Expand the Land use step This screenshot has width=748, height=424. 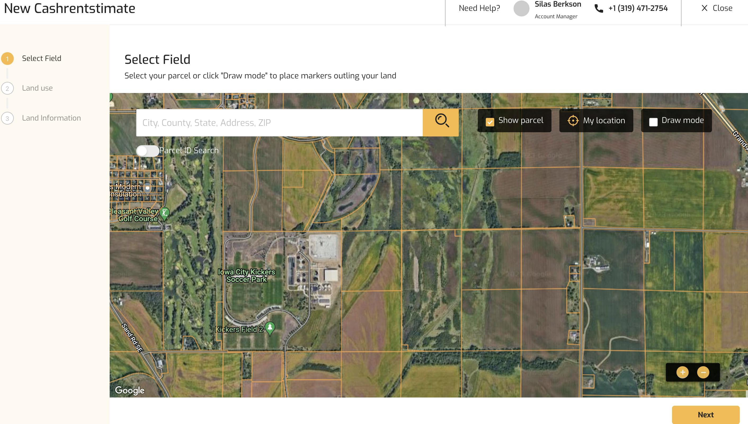coord(37,88)
